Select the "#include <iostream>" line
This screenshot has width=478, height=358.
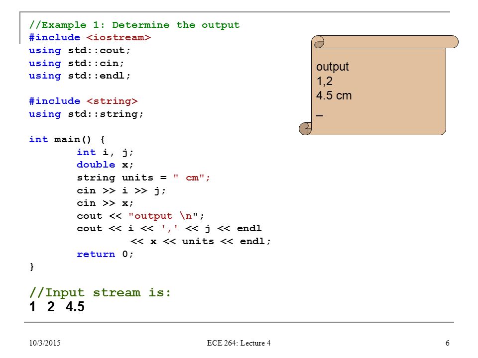click(x=90, y=37)
